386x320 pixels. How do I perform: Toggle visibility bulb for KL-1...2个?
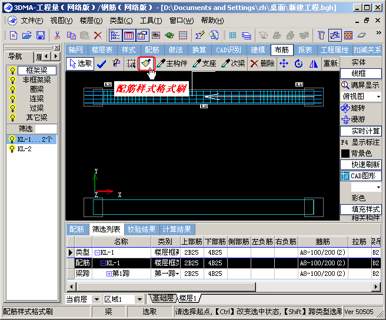(12, 139)
